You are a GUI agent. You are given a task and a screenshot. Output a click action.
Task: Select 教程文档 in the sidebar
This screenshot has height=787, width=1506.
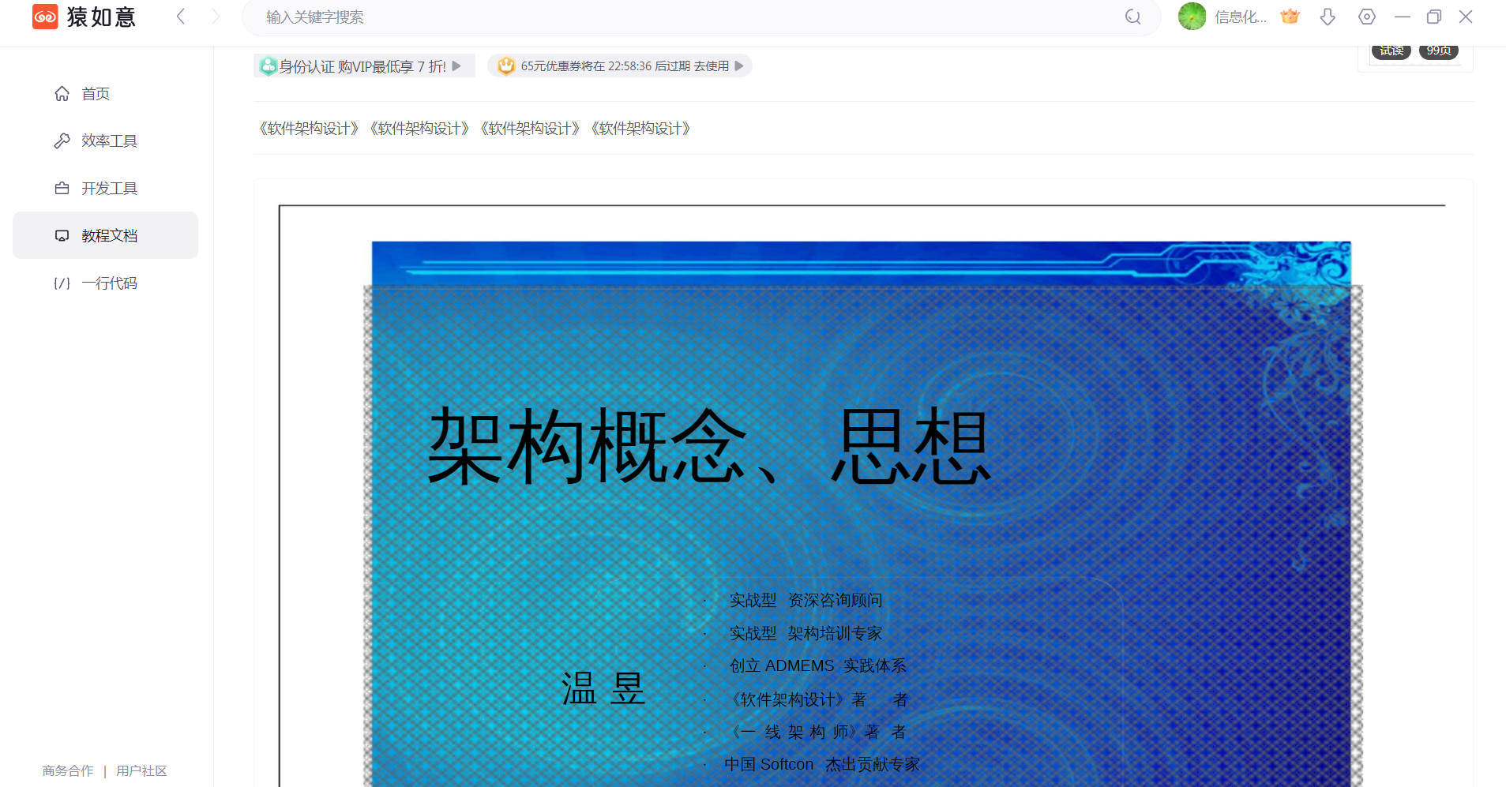pos(105,235)
